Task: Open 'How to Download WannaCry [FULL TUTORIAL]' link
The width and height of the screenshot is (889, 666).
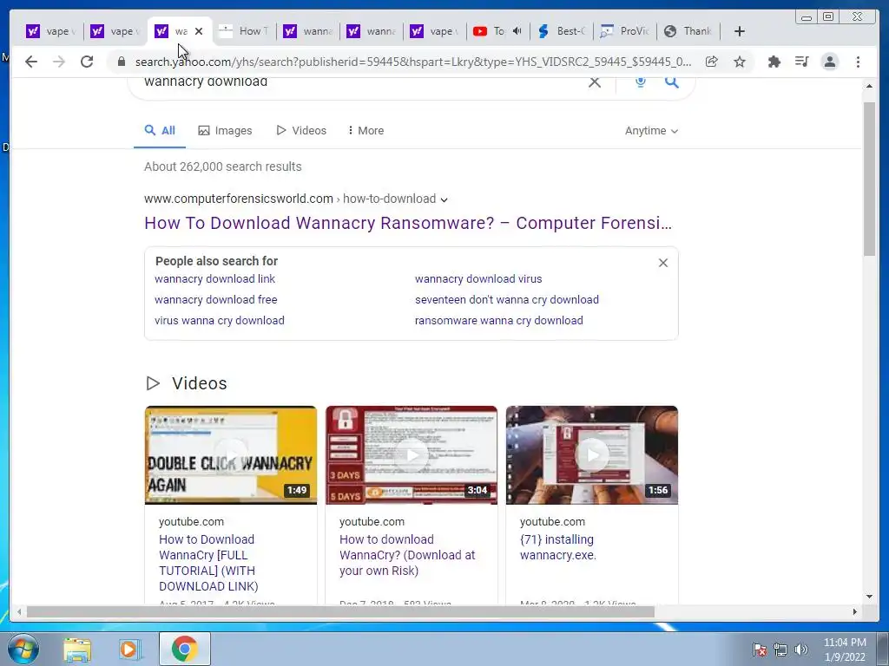Action: click(x=208, y=563)
